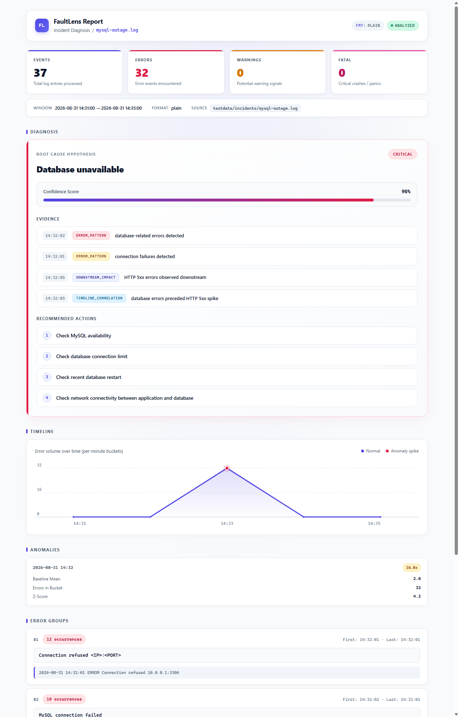Select the 'Connection refused <IP>:<PORT>' pattern
Screen dimensions: 459x717
[x=227, y=655]
